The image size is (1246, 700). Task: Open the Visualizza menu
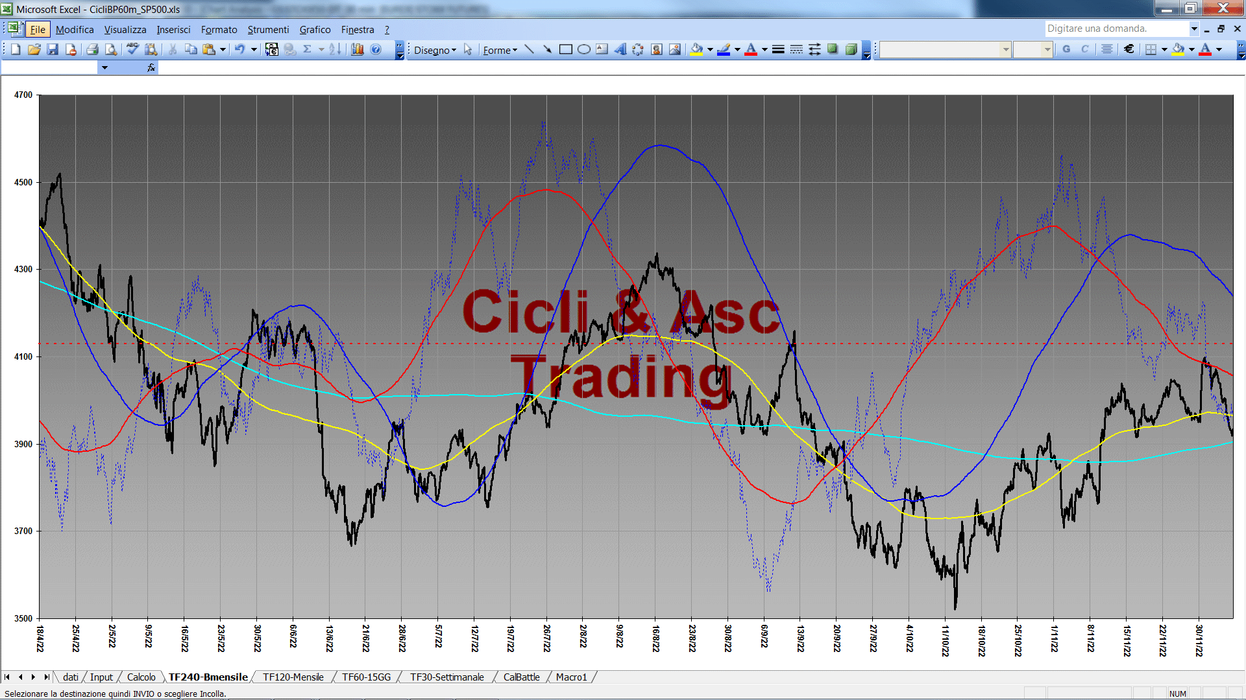125,29
